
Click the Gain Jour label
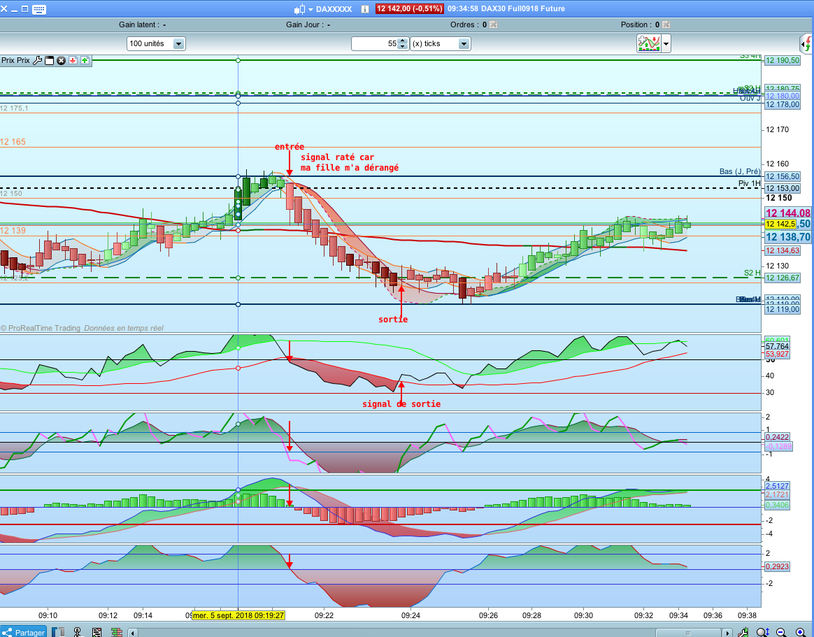305,24
